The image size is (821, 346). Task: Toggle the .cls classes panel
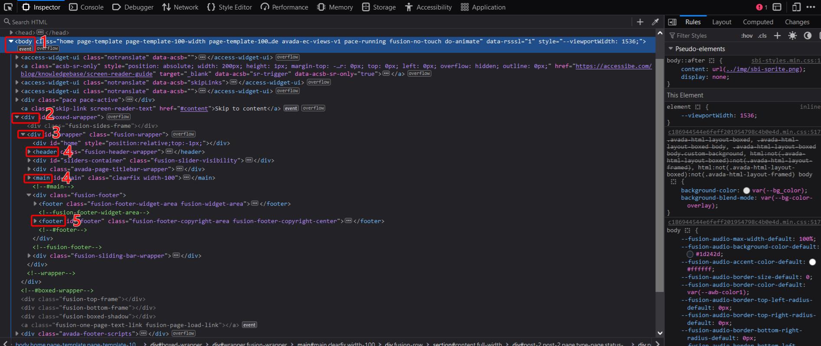click(x=762, y=36)
